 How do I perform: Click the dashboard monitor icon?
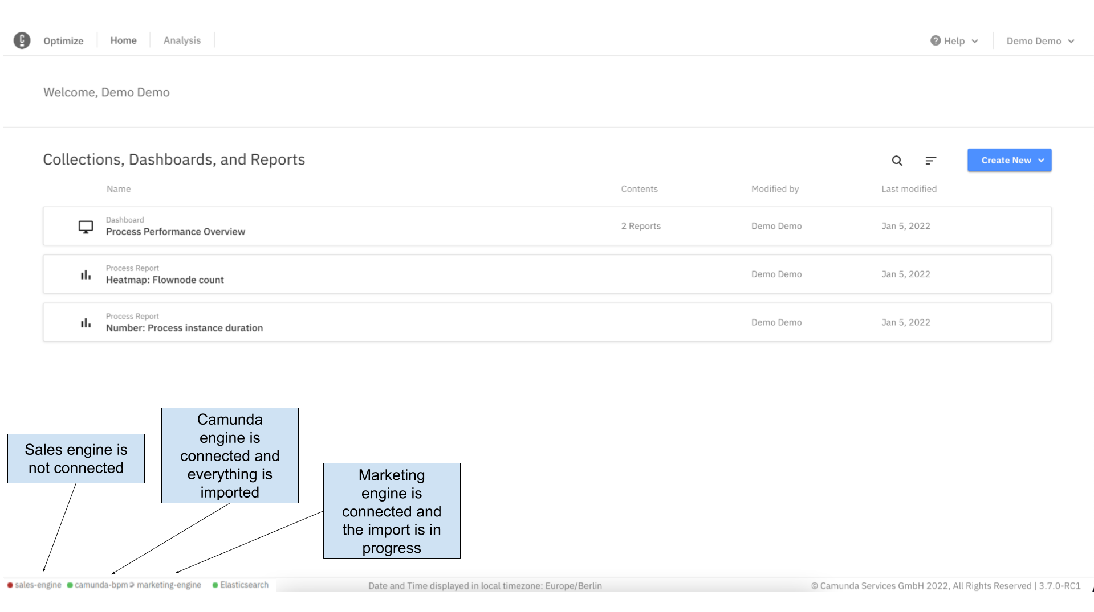(86, 227)
